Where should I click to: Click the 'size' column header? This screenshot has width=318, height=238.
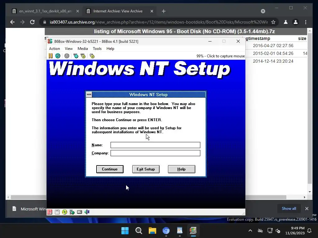click(302, 38)
